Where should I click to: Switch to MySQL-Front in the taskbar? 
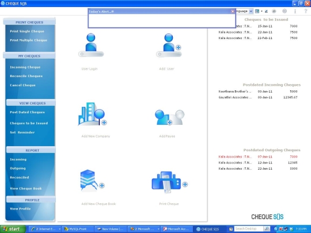click(78, 229)
